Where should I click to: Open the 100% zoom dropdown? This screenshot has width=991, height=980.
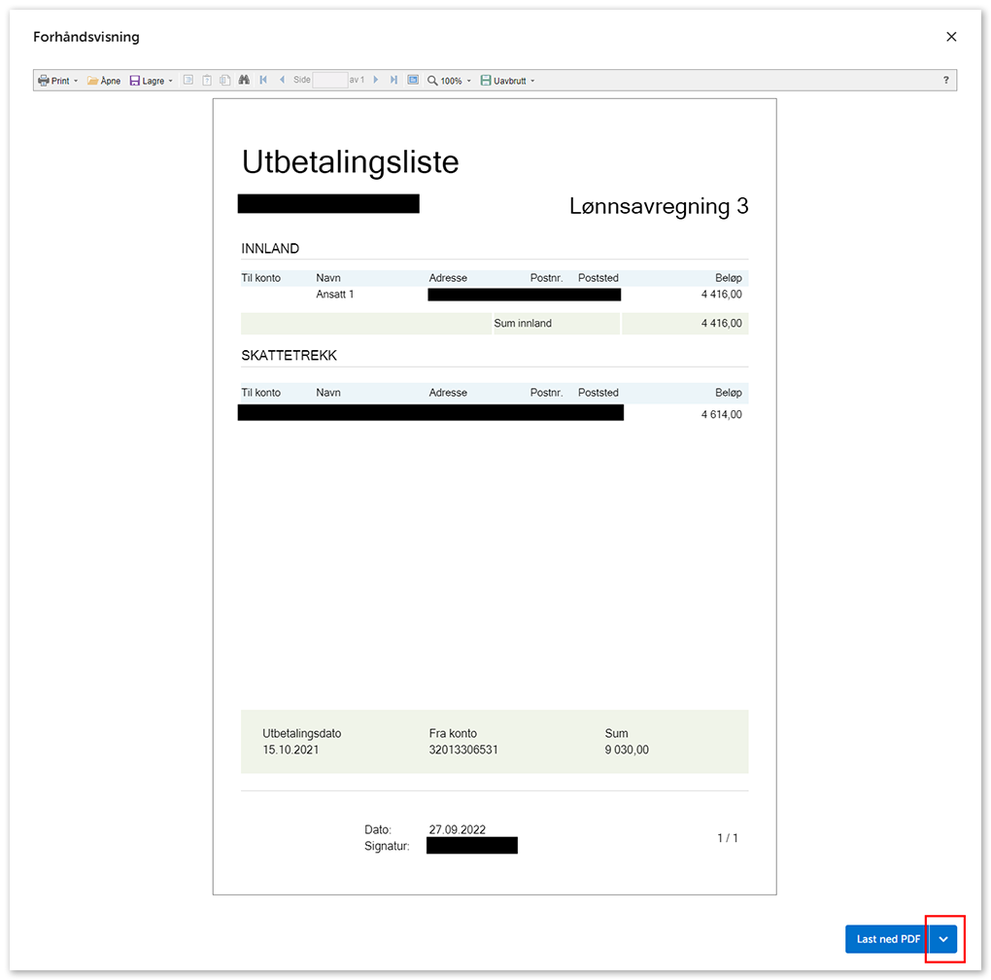450,81
